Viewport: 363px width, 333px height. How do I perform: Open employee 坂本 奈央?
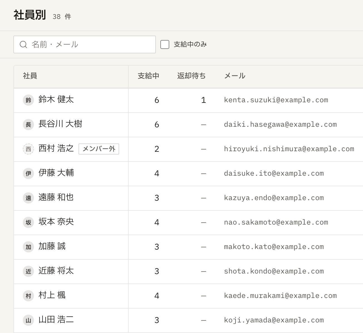[56, 222]
